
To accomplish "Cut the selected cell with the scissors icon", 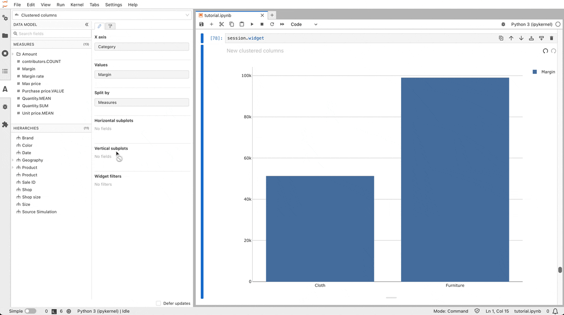I will (x=221, y=24).
